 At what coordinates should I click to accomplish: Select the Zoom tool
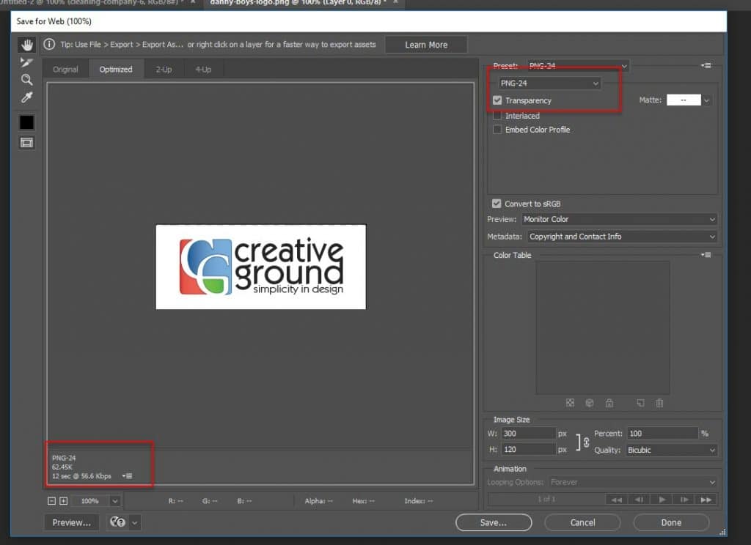[27, 79]
